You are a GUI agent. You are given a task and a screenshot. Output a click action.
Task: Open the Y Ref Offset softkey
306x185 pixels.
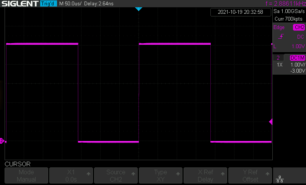[250, 175]
